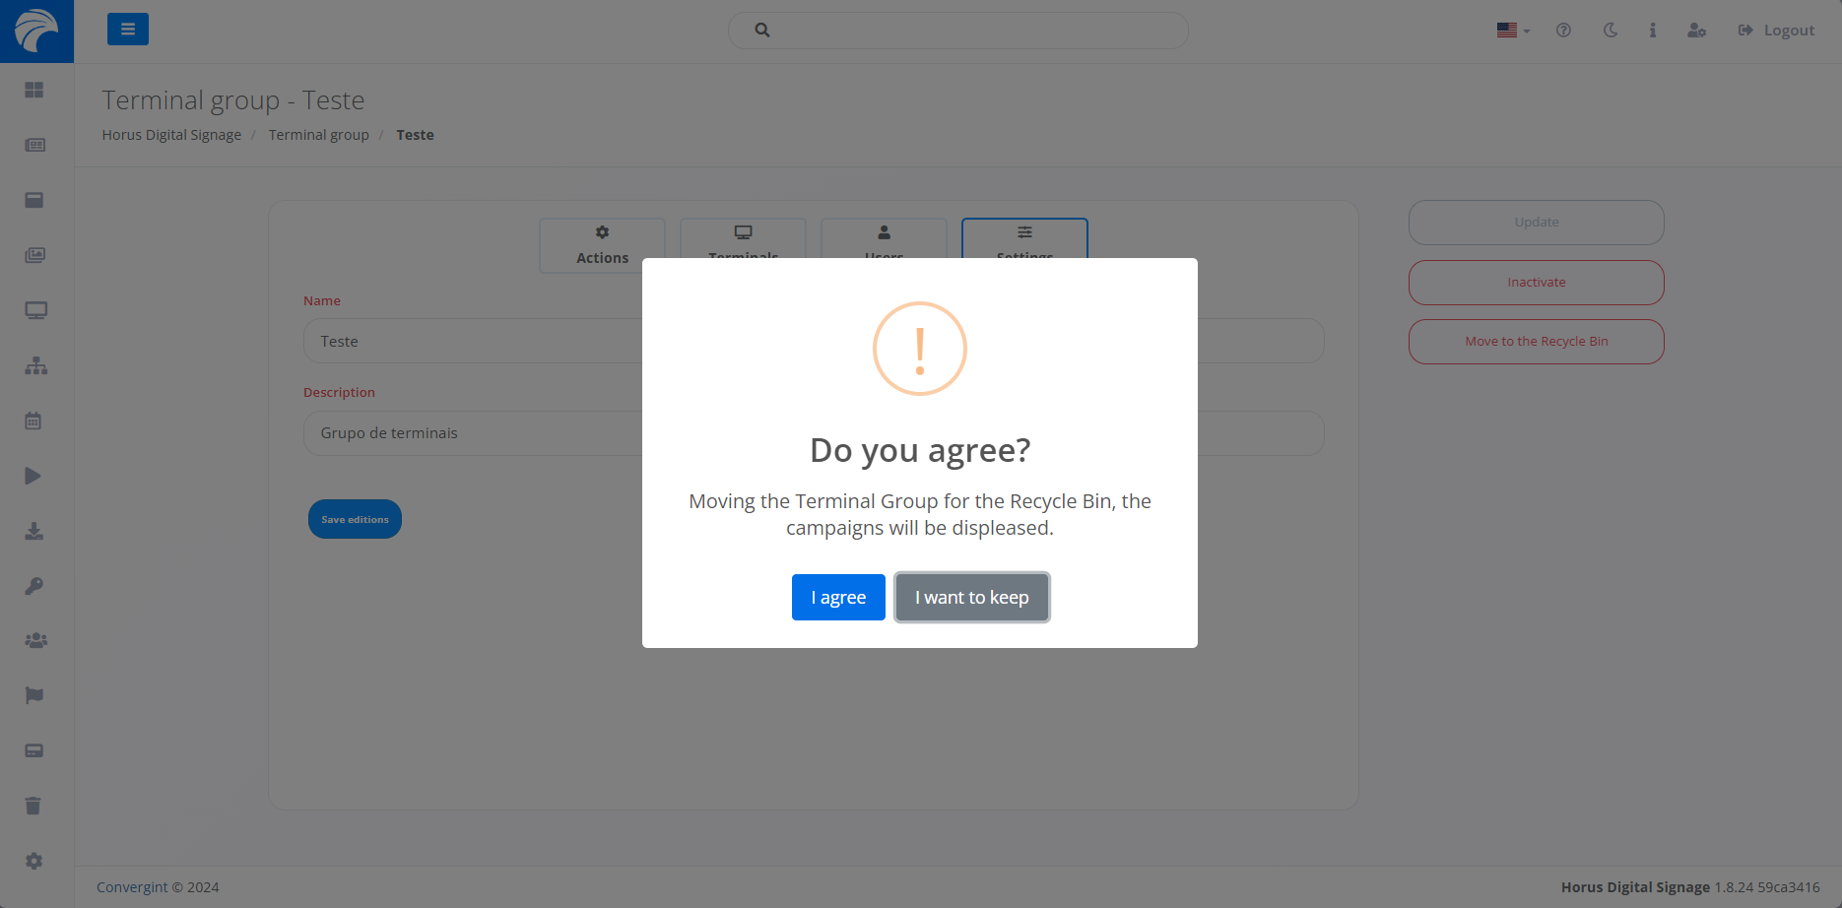1842x908 pixels.
Task: Expand the language flag dropdown
Action: tap(1513, 31)
